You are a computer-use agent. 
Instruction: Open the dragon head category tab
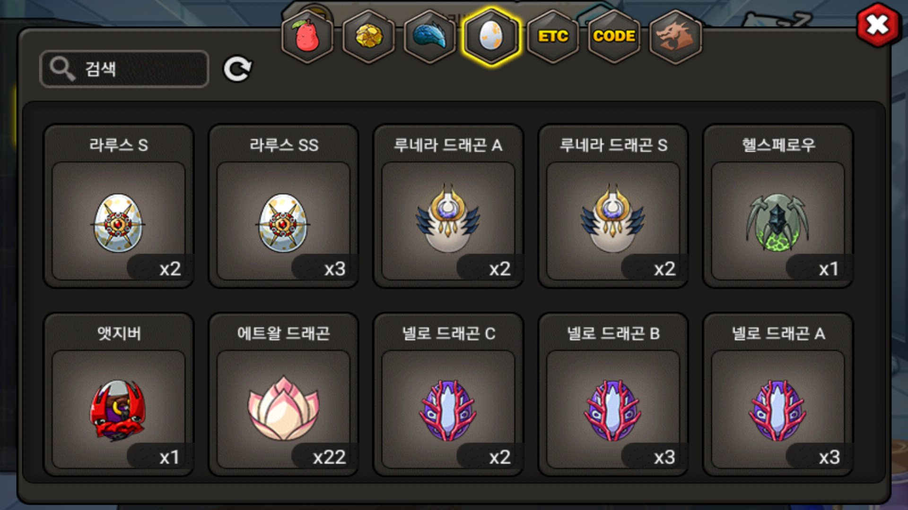tap(675, 36)
